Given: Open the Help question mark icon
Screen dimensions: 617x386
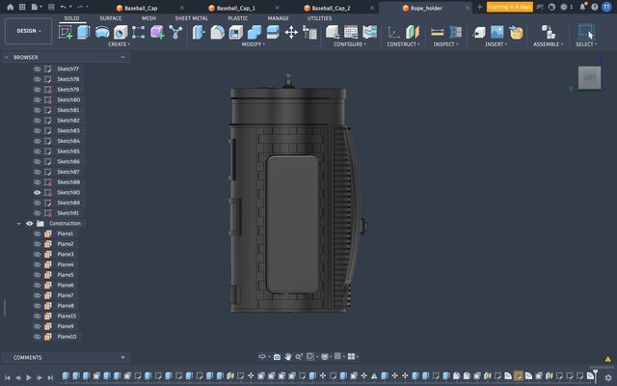Looking at the screenshot, I should (595, 7).
